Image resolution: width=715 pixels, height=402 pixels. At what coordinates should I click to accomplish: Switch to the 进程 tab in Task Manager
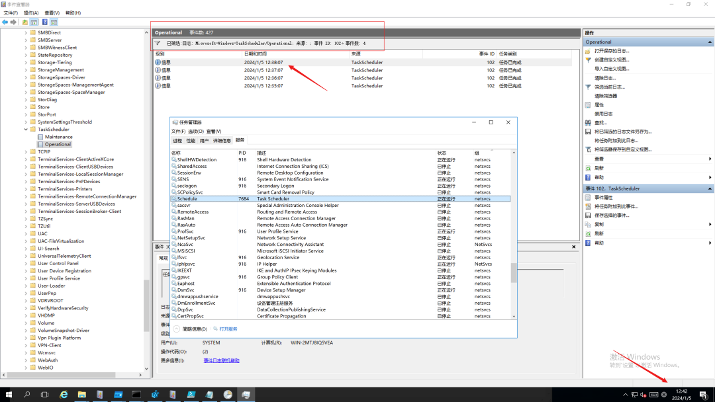[177, 141]
